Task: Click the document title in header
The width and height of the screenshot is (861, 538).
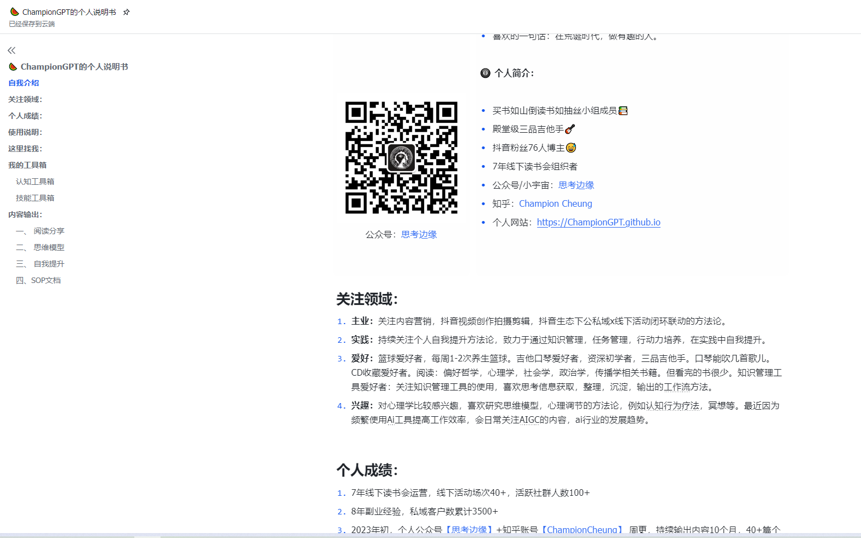Action: (x=69, y=12)
